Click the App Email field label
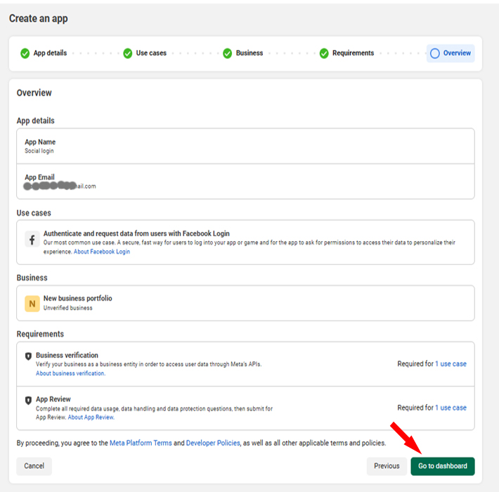499x492 pixels. click(x=39, y=177)
